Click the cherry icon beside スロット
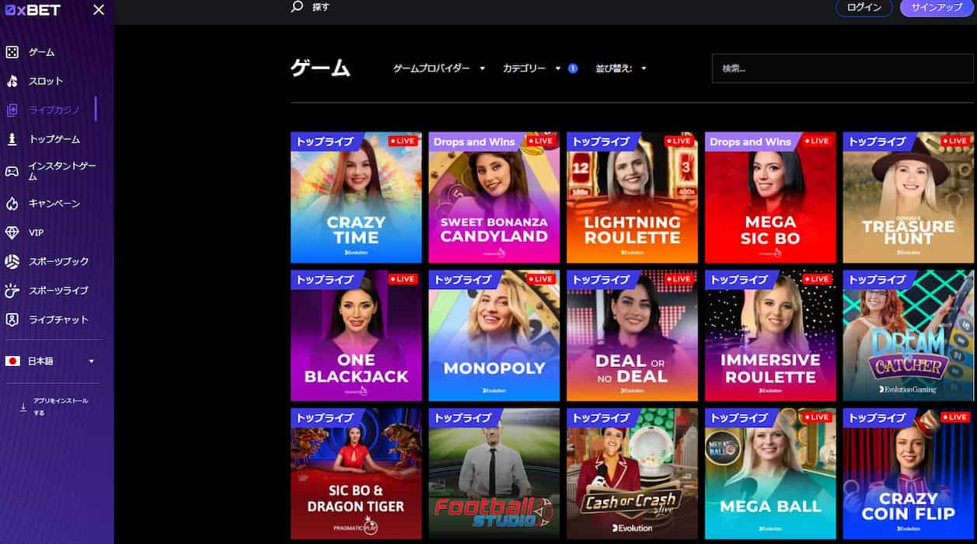This screenshot has height=544, width=977. [x=12, y=81]
